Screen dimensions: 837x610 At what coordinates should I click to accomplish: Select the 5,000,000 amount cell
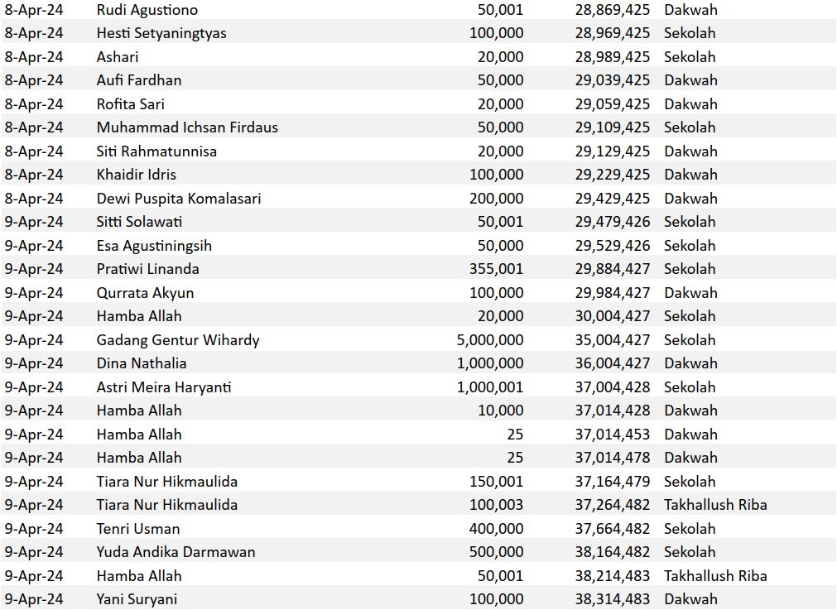point(490,340)
